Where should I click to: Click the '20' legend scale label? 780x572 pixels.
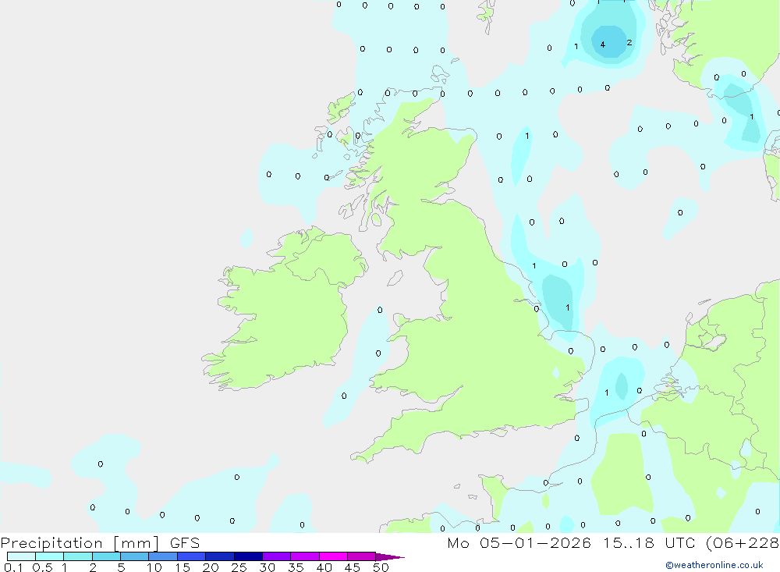coord(211,567)
